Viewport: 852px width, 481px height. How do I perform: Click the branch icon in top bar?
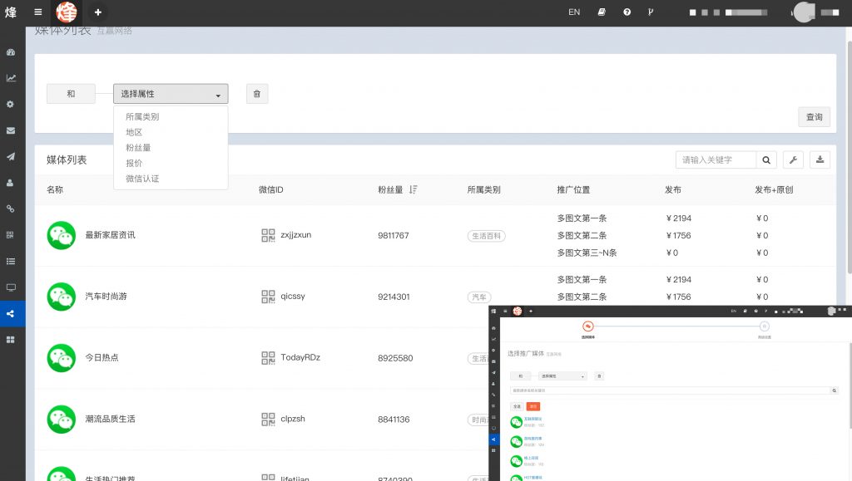[651, 12]
